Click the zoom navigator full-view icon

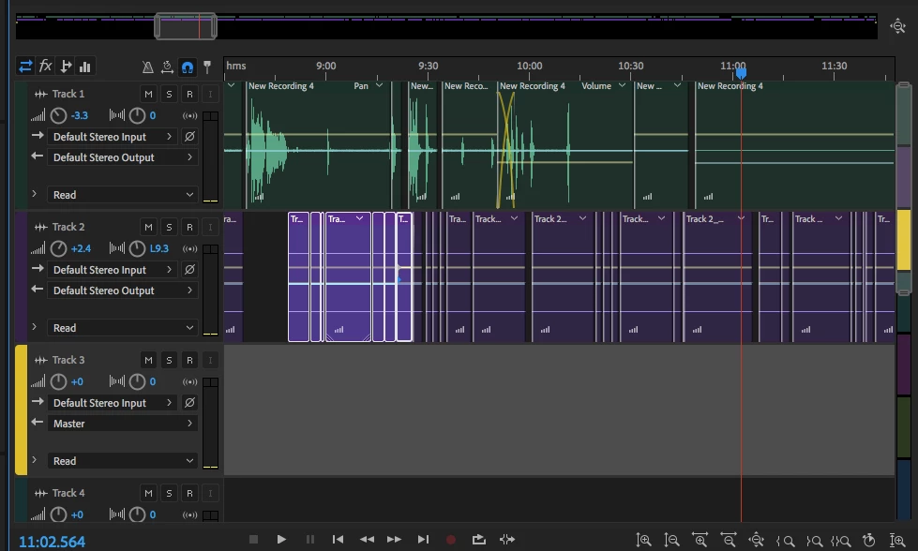897,25
